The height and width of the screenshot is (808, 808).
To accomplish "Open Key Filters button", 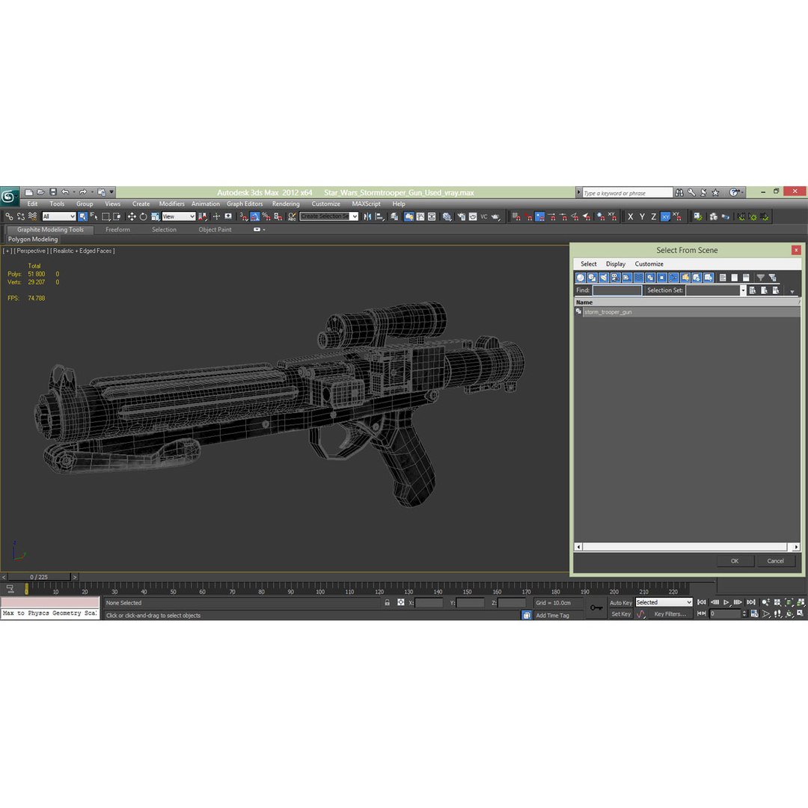I will pos(670,614).
